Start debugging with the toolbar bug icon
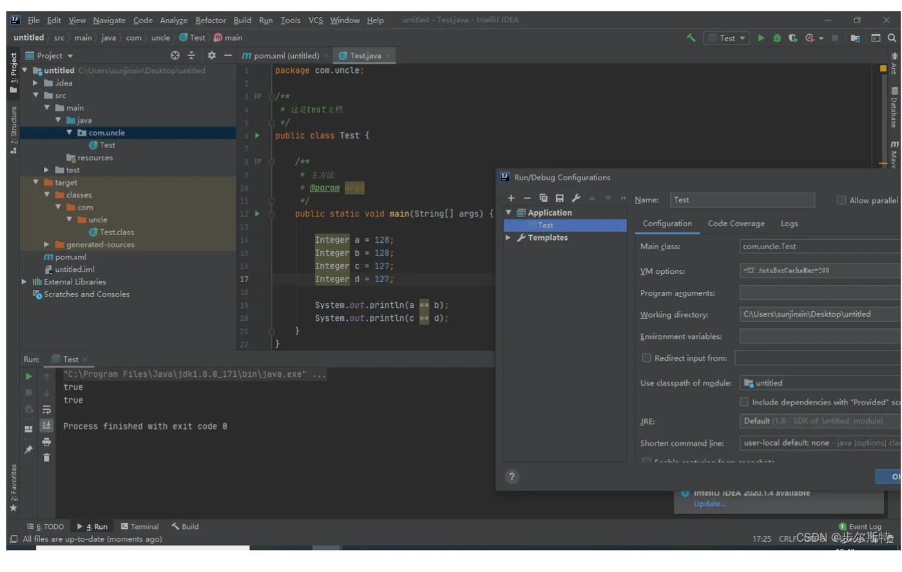The image size is (902, 572). click(x=777, y=38)
